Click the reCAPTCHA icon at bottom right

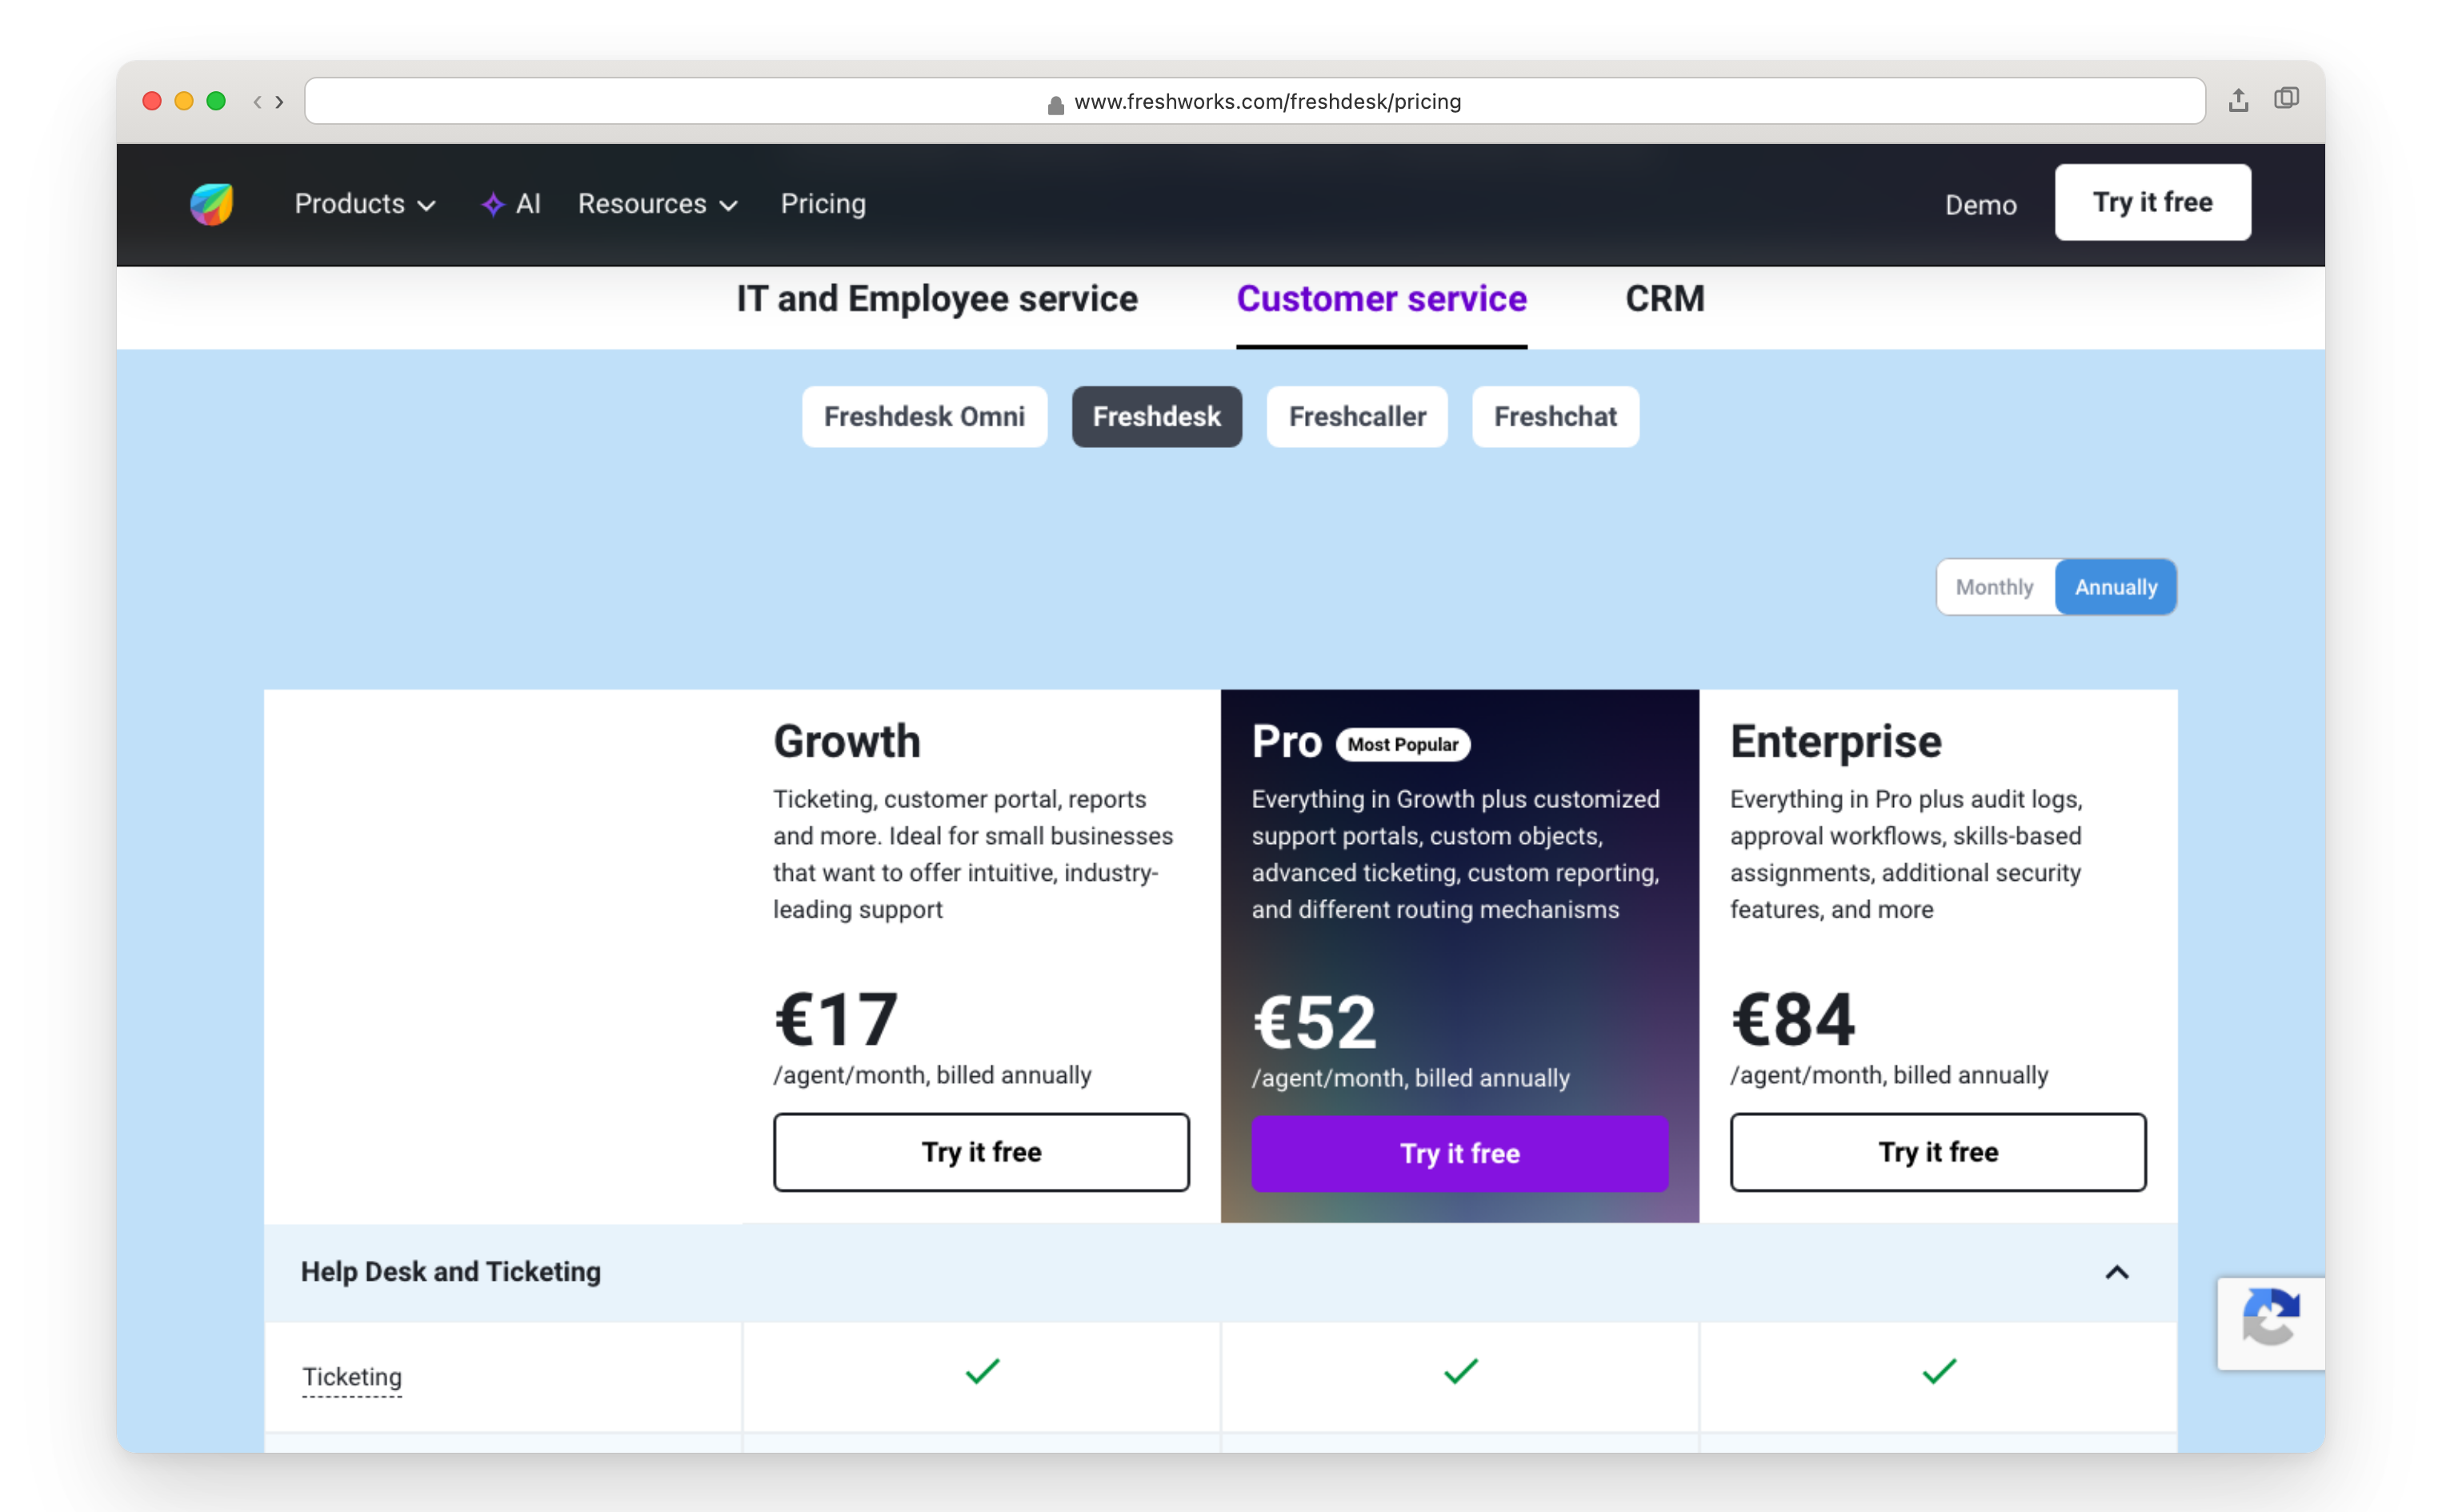pyautogui.click(x=2271, y=1323)
